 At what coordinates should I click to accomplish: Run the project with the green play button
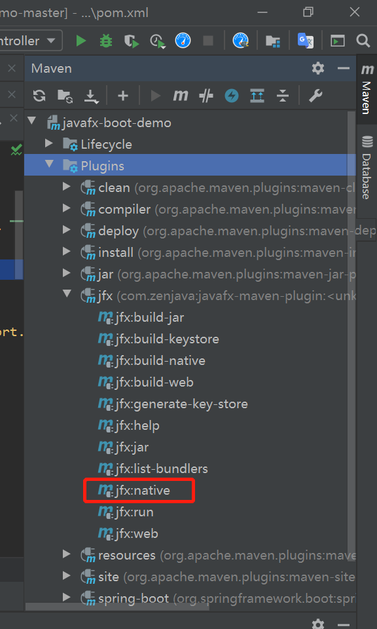click(81, 41)
